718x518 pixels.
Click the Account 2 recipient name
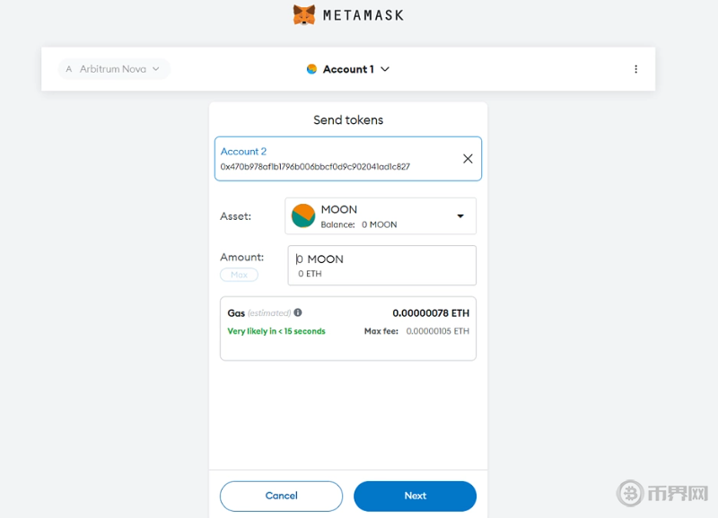[x=243, y=152]
